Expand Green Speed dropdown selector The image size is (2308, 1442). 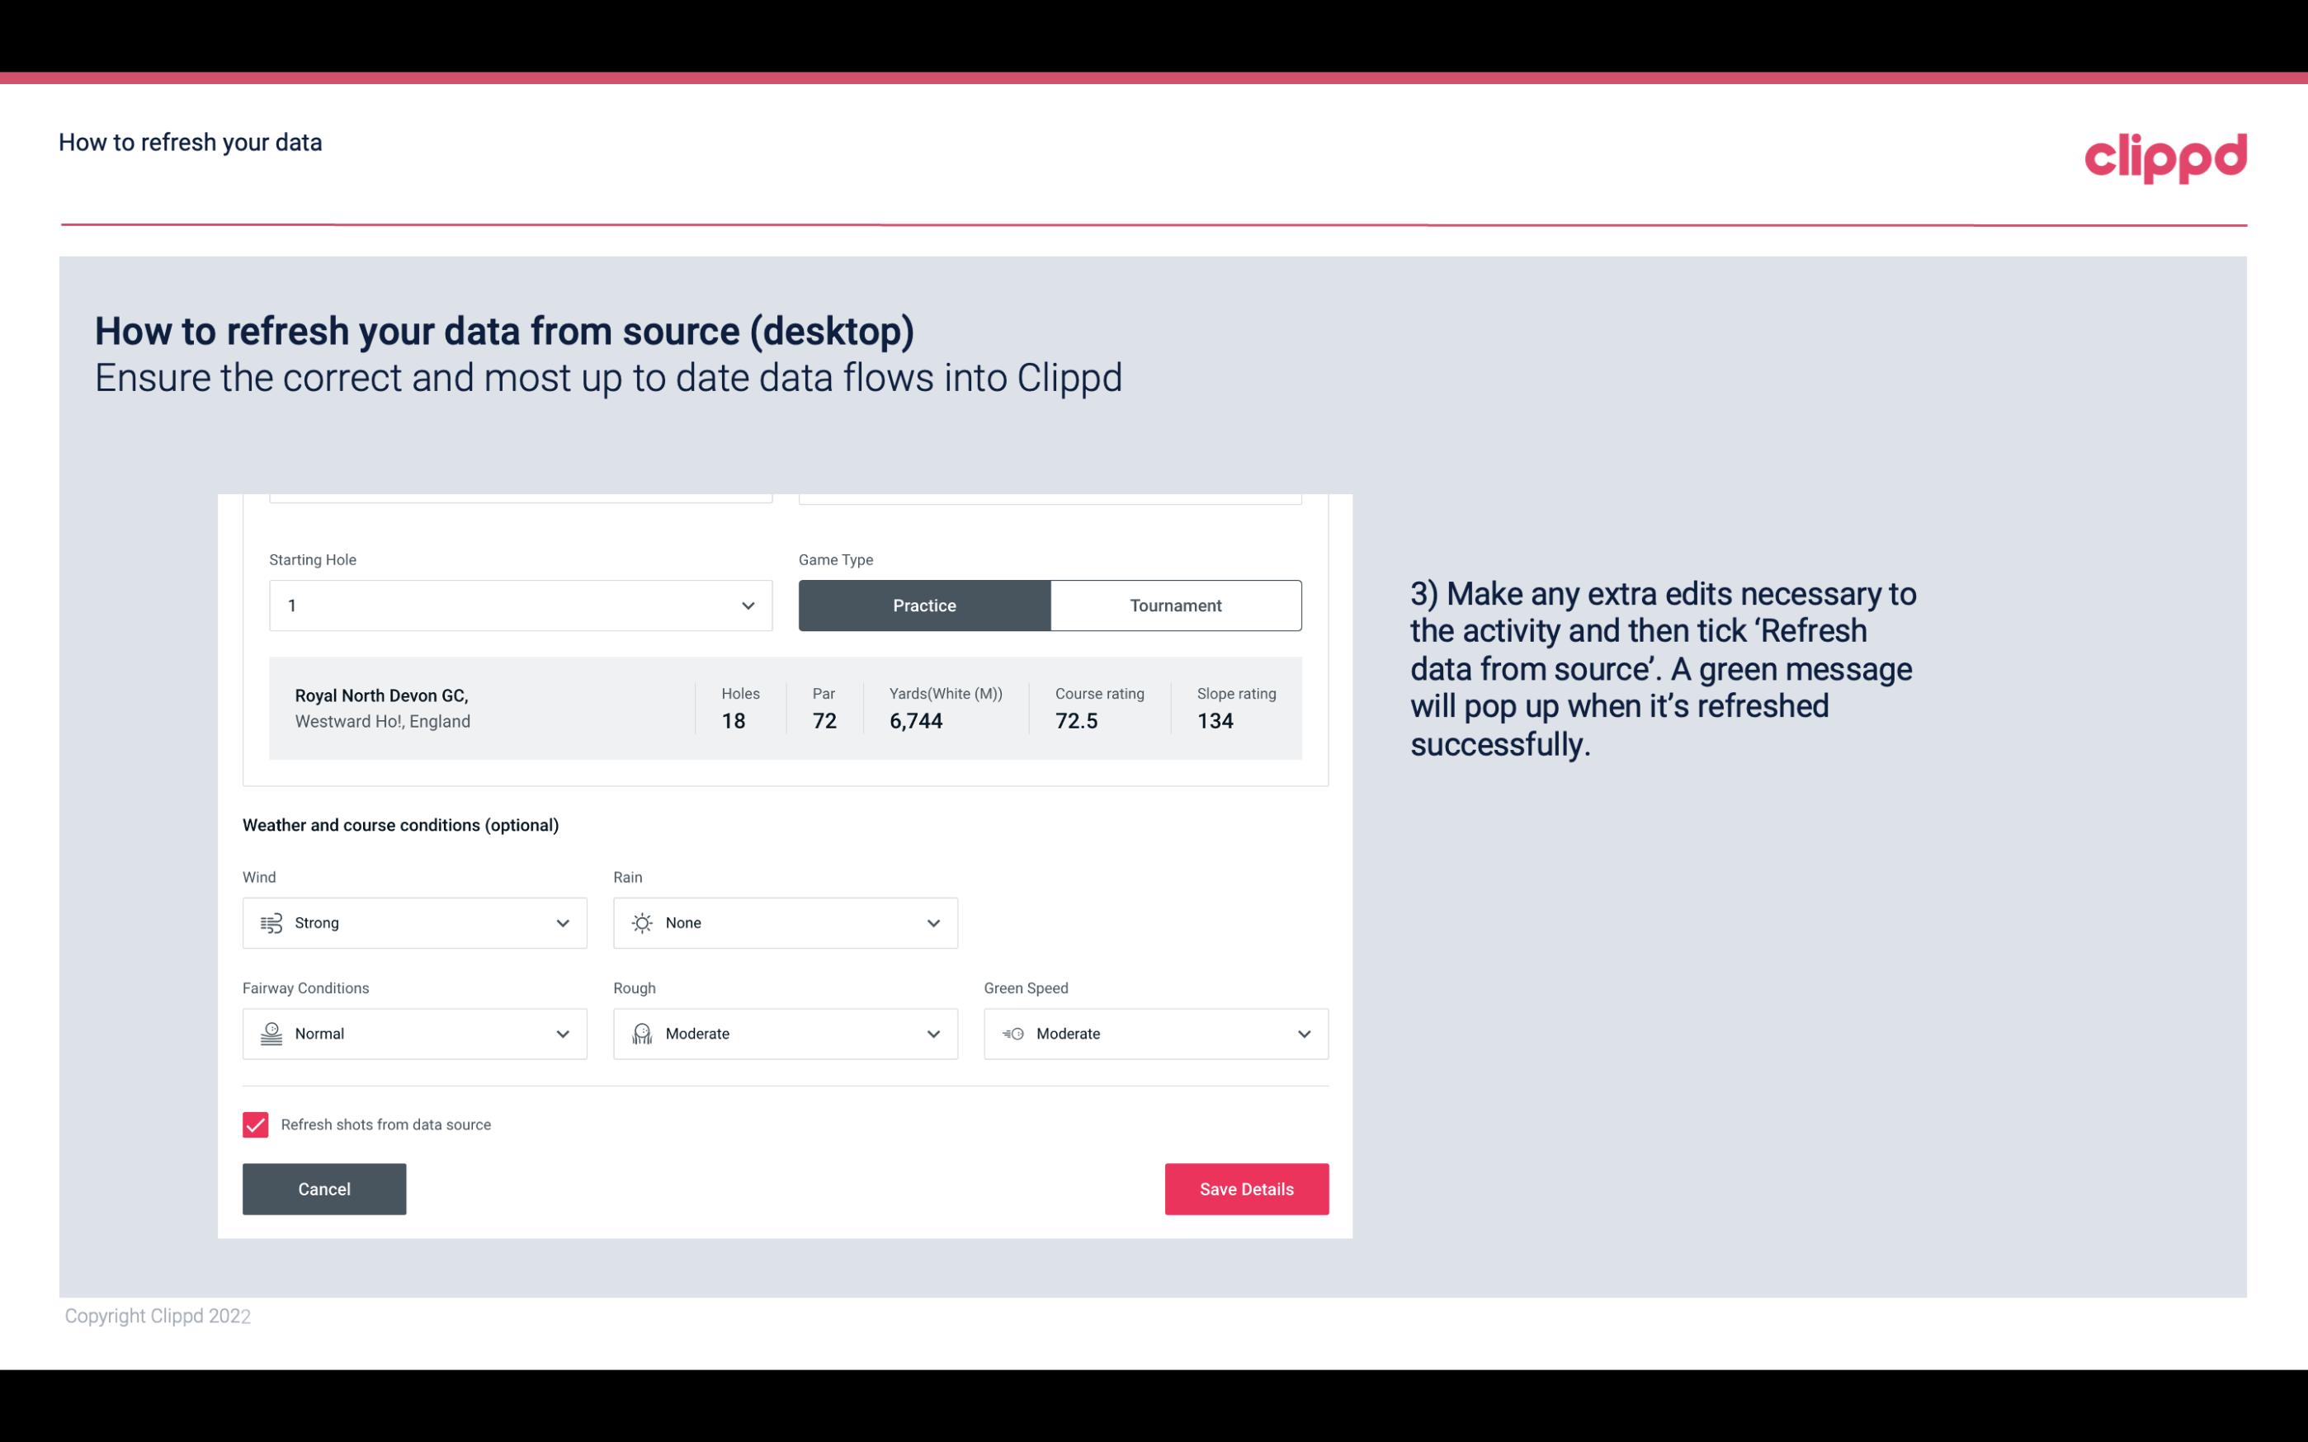pos(1305,1034)
